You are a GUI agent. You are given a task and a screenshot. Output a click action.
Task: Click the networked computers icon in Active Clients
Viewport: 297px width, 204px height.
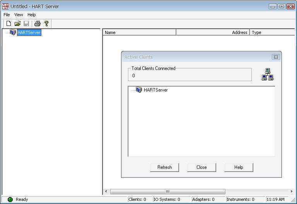[267, 74]
